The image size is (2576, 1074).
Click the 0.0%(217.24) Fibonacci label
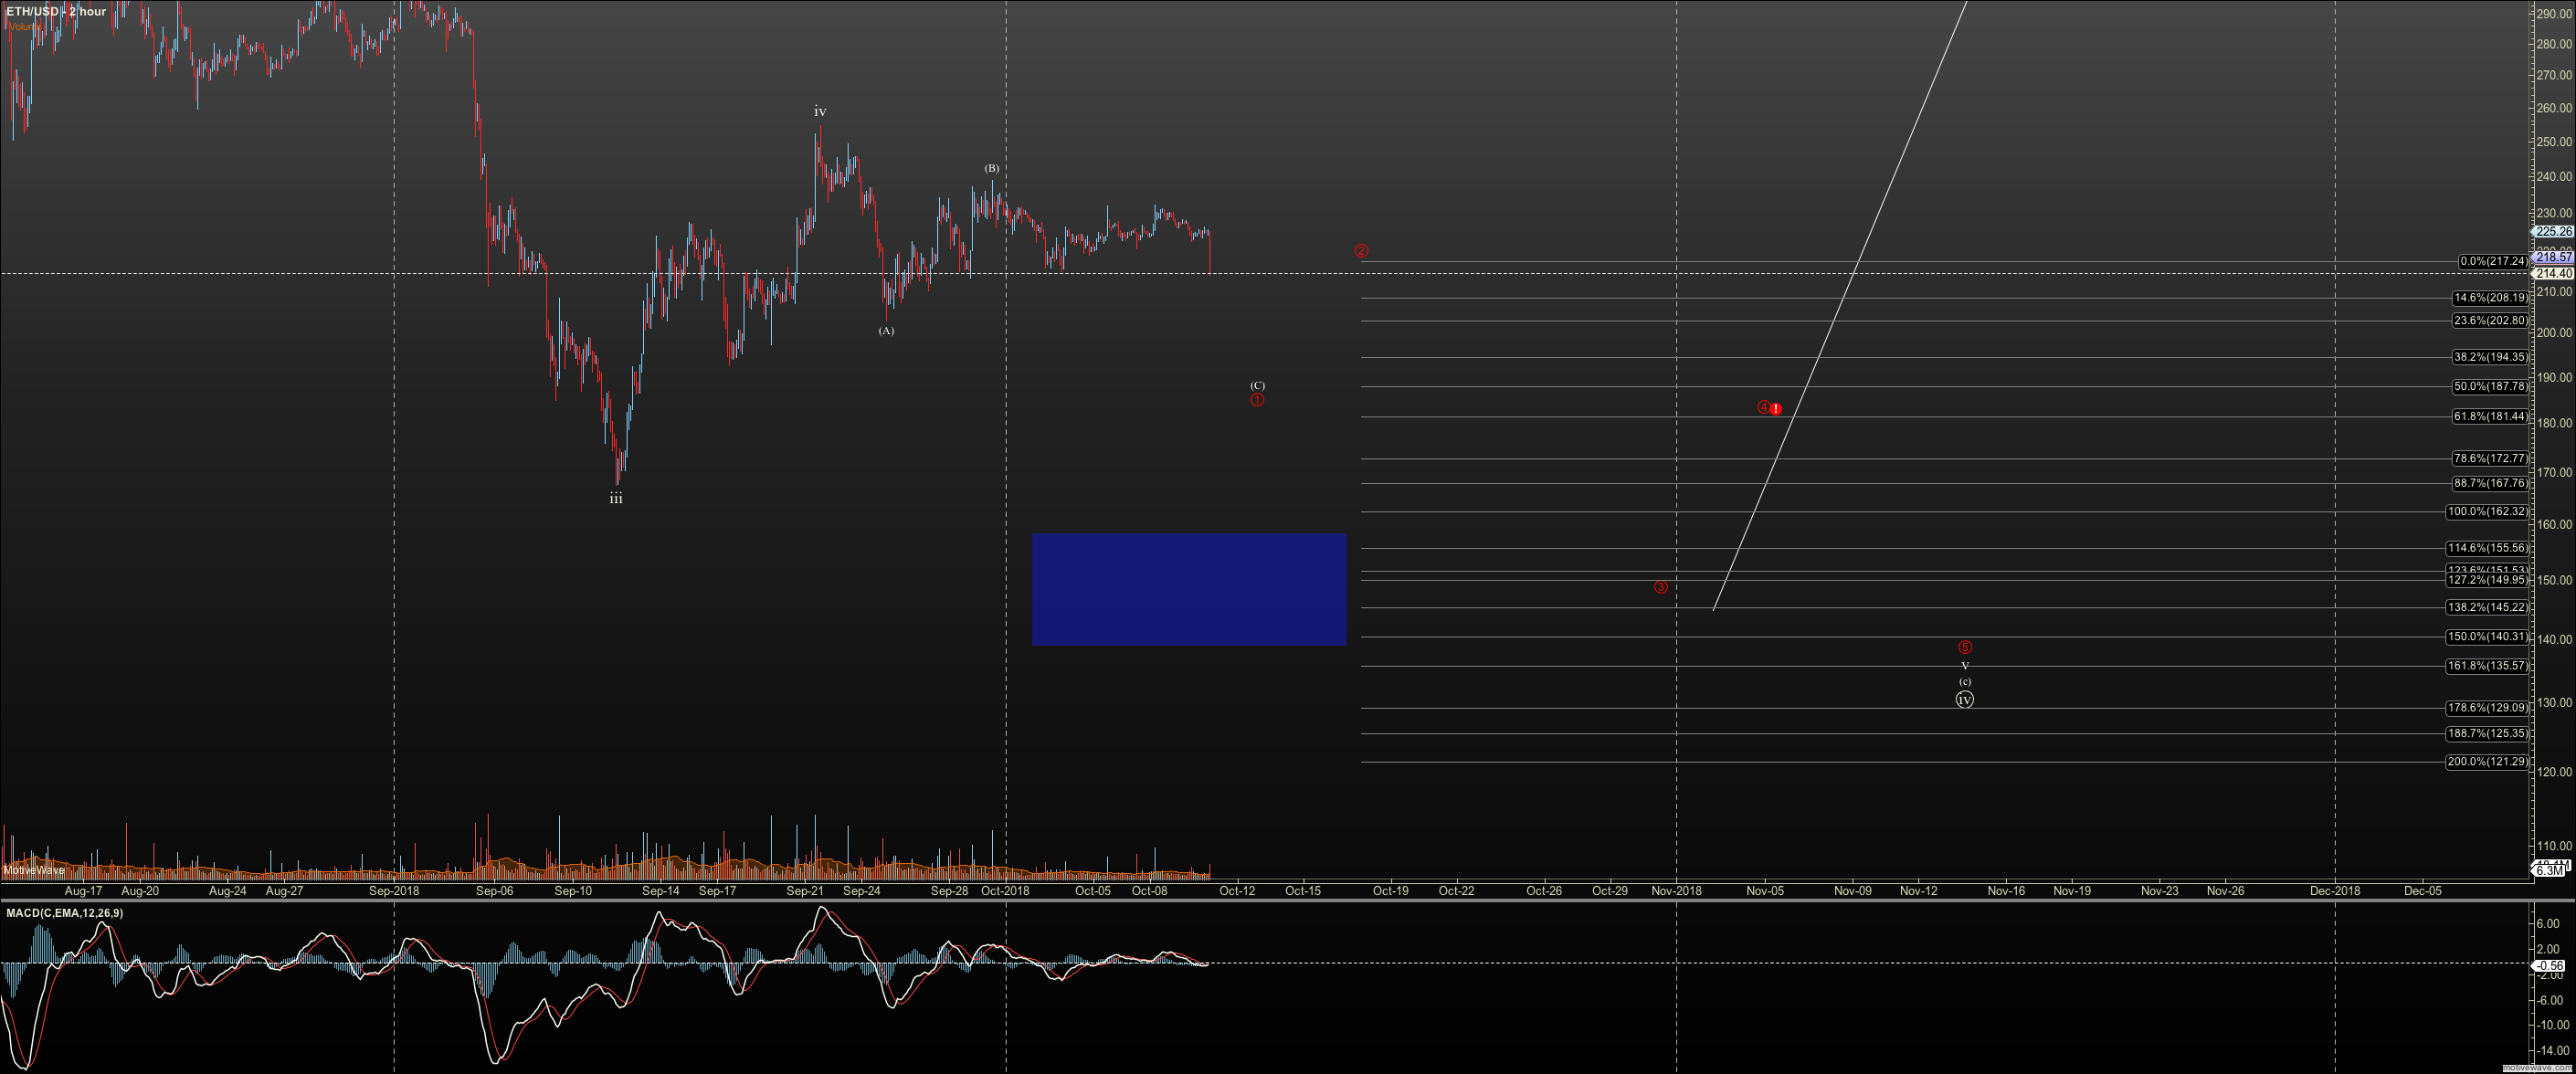click(x=2492, y=262)
